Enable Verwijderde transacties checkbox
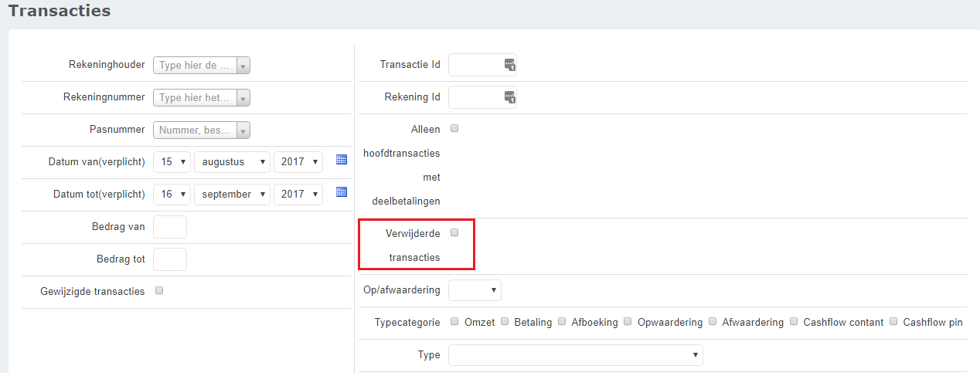Image resolution: width=980 pixels, height=386 pixels. pyautogui.click(x=454, y=232)
